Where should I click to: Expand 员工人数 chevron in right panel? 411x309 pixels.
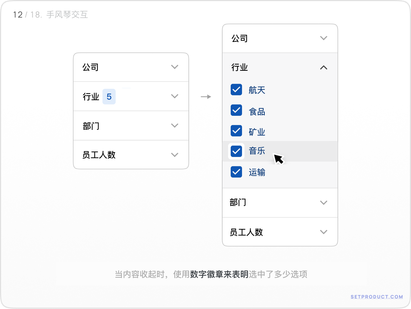coord(324,232)
